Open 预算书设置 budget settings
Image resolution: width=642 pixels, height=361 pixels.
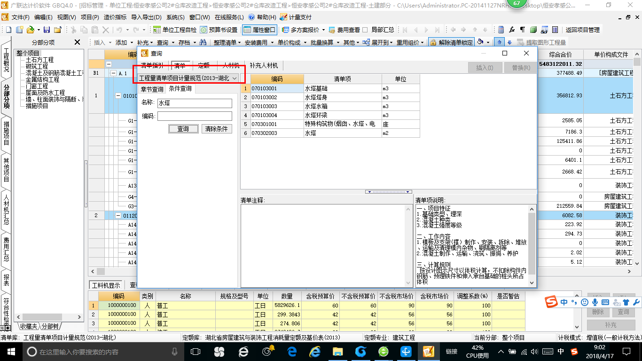[x=219, y=30]
